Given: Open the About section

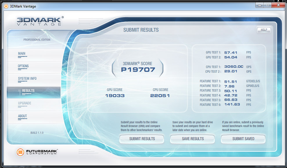Looking at the screenshot, I should tap(33, 117).
